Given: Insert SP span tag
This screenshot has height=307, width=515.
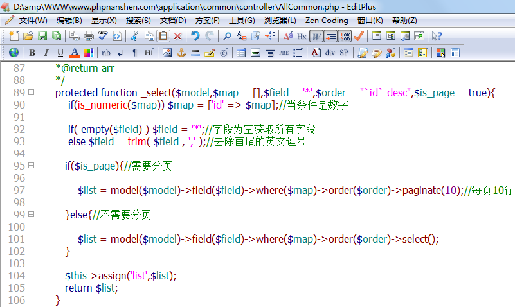Looking at the screenshot, I should pyautogui.click(x=344, y=53).
